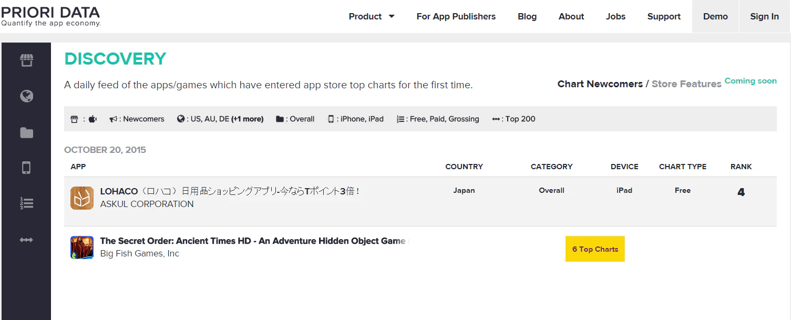Click the Overall cell in the LOHACO row

[x=551, y=190]
